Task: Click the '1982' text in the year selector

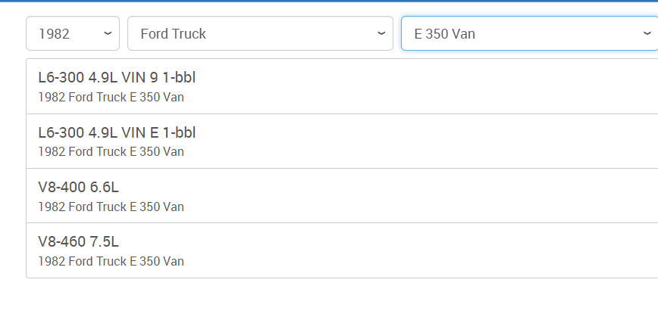Action: click(x=54, y=34)
